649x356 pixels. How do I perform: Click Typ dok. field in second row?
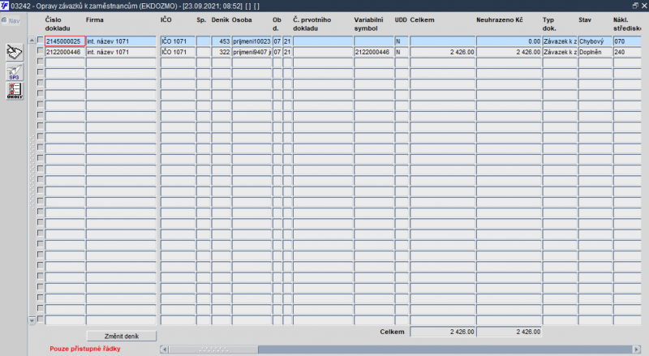(x=560, y=52)
